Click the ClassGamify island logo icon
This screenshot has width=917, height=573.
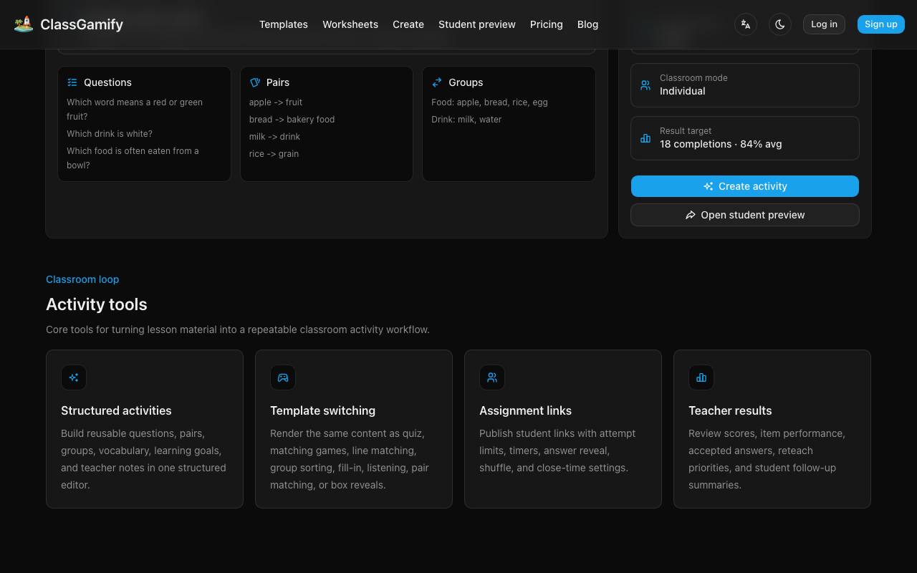(24, 24)
